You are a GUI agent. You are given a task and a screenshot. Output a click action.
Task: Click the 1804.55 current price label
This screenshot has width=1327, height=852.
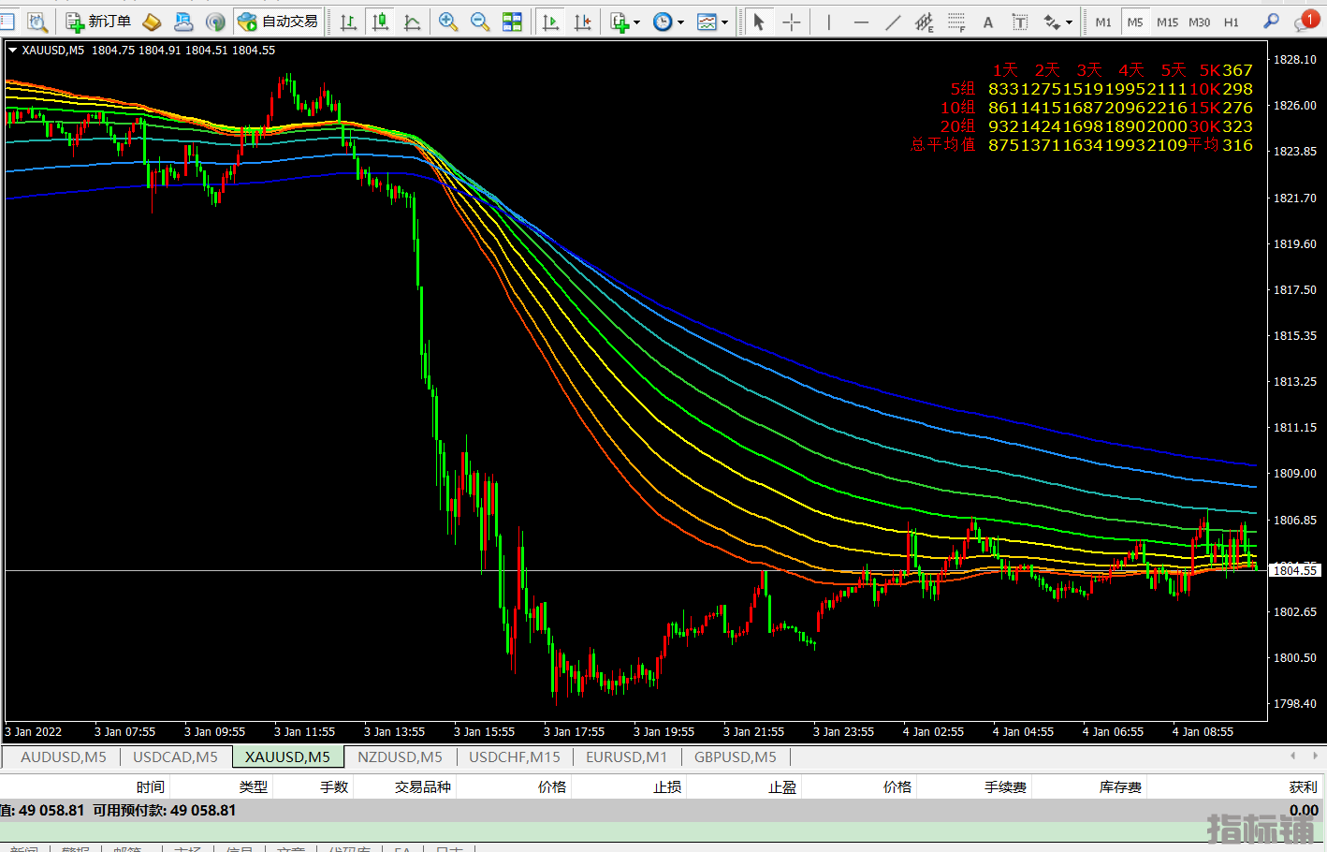pos(1295,570)
